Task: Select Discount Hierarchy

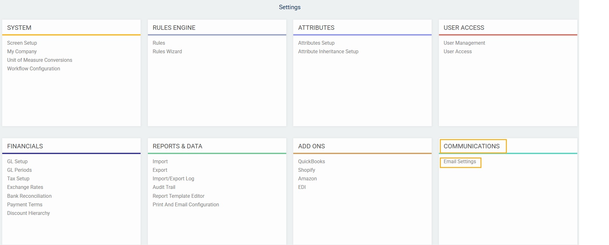Action: coord(29,213)
